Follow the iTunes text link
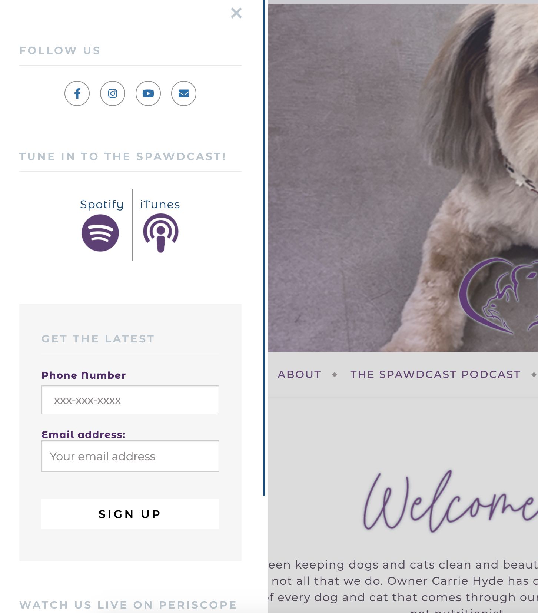 pyautogui.click(x=160, y=205)
